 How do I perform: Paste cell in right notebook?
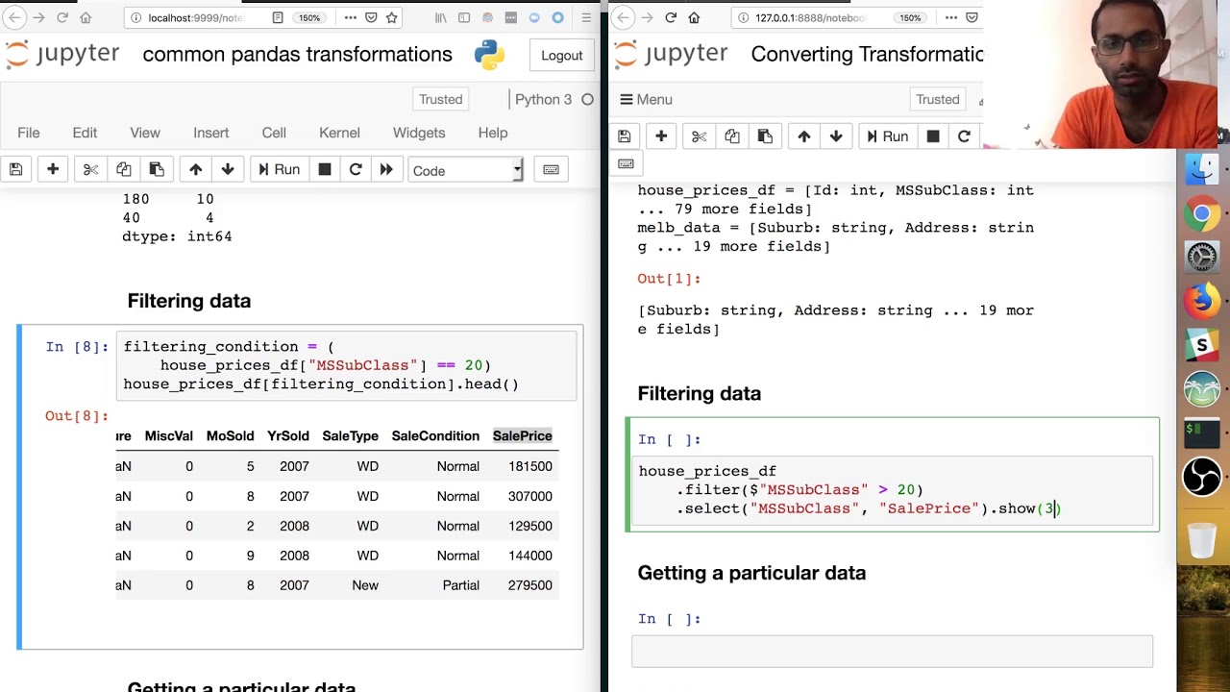click(x=765, y=136)
